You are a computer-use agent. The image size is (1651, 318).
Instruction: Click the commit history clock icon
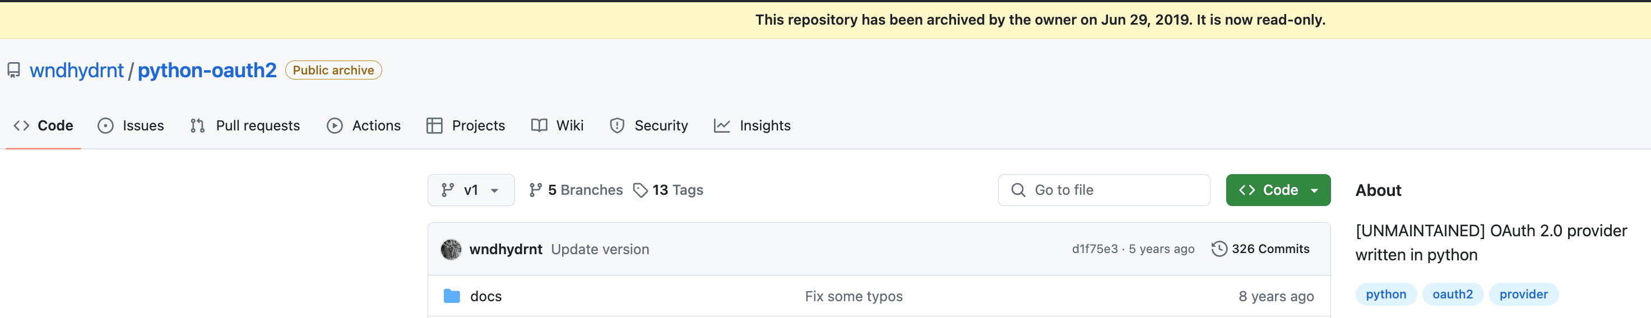click(x=1219, y=249)
